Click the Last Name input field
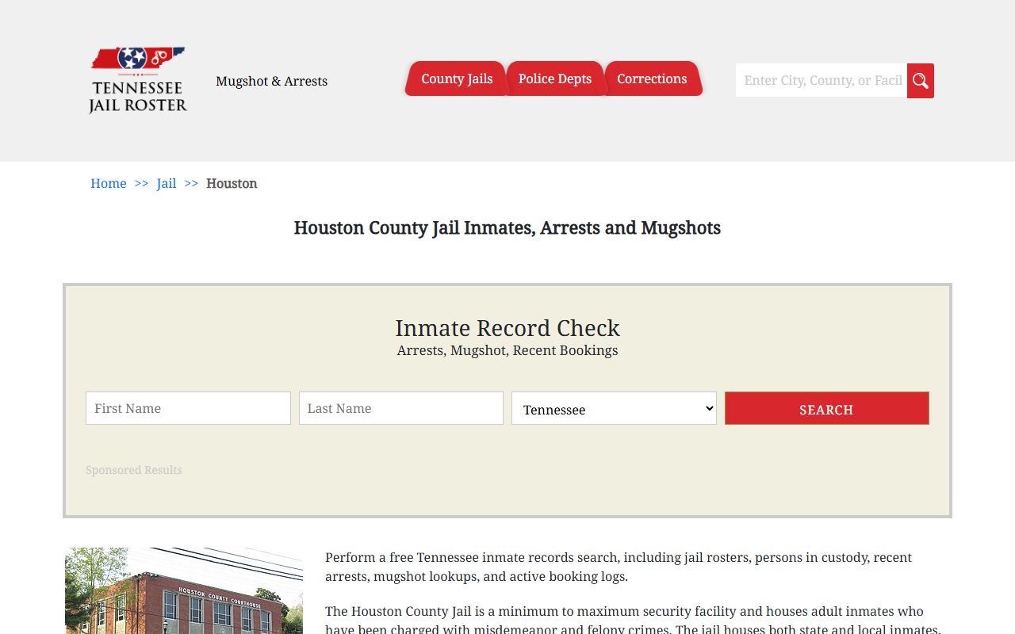 [401, 408]
